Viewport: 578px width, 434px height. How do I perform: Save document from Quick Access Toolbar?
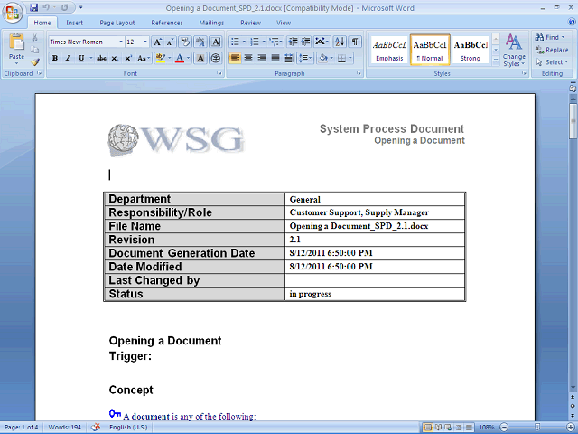pyautogui.click(x=34, y=7)
